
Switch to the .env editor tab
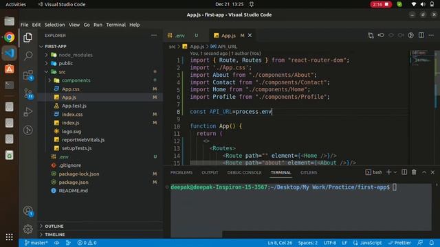[x=186, y=35]
